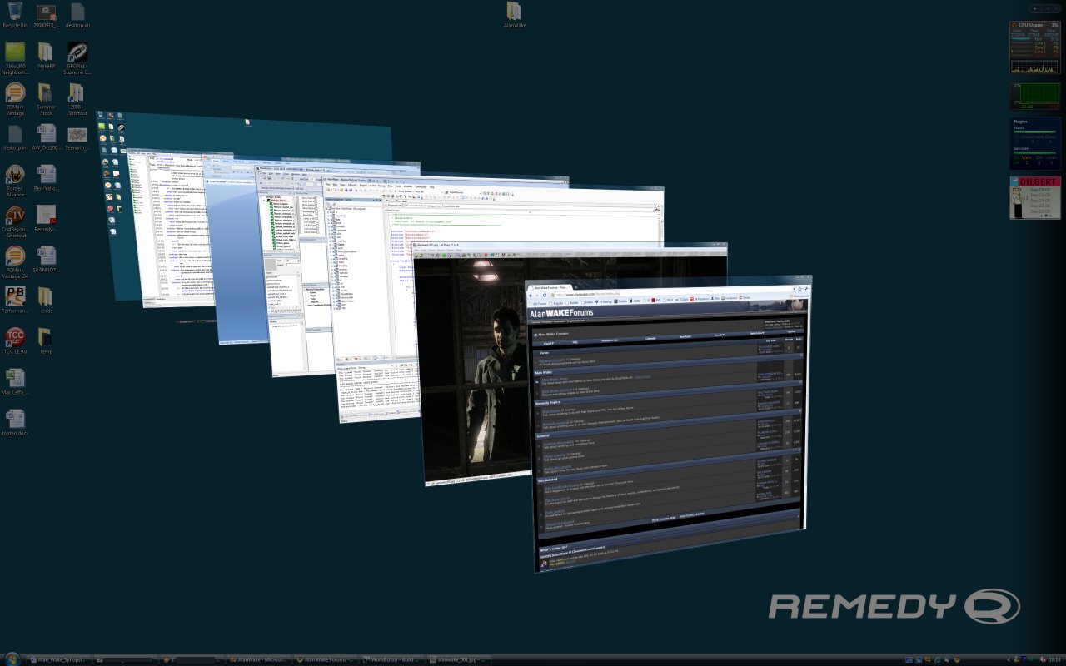Launch PCMark Vantage x64 icon
The height and width of the screenshot is (666, 1066).
click(x=15, y=256)
